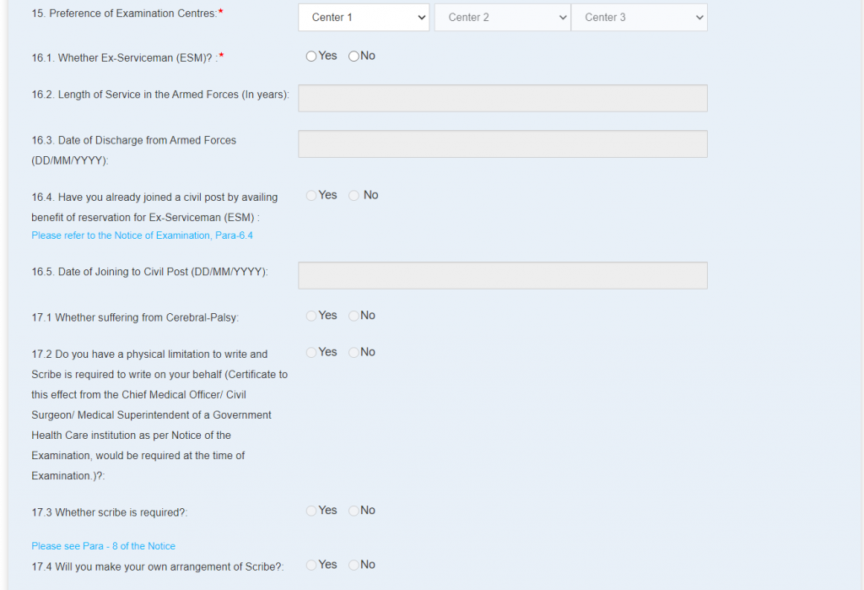
Task: Open the Center 1 examination dropdown
Action: (x=363, y=17)
